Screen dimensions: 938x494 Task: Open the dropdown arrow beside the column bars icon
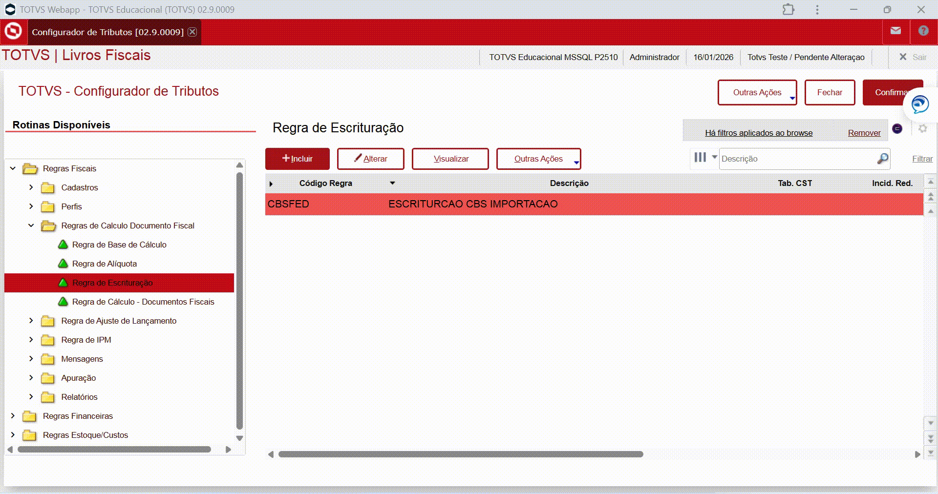714,157
